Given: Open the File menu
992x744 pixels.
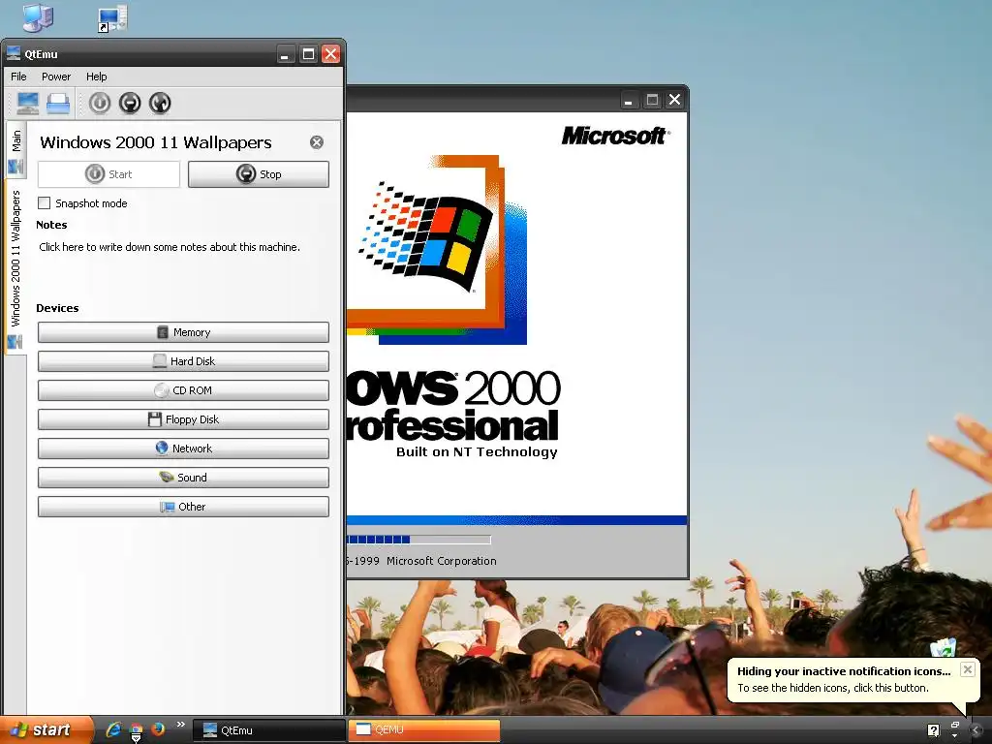Looking at the screenshot, I should coord(18,77).
